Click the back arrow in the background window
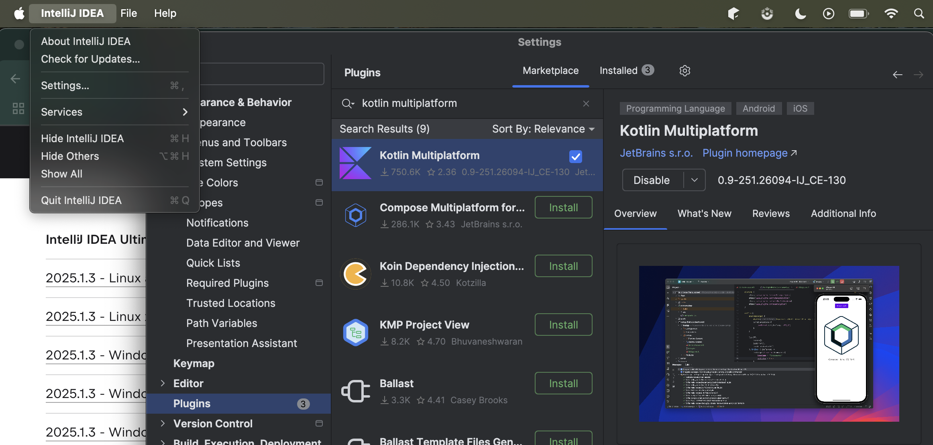Viewport: 933px width, 445px height. point(15,79)
